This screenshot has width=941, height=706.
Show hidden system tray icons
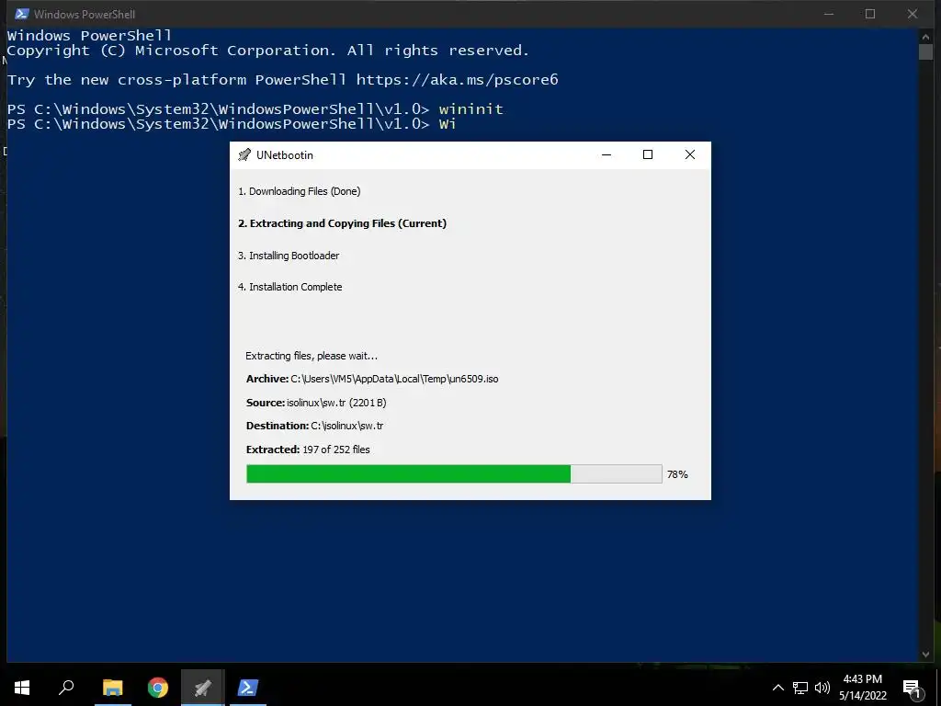click(x=777, y=688)
